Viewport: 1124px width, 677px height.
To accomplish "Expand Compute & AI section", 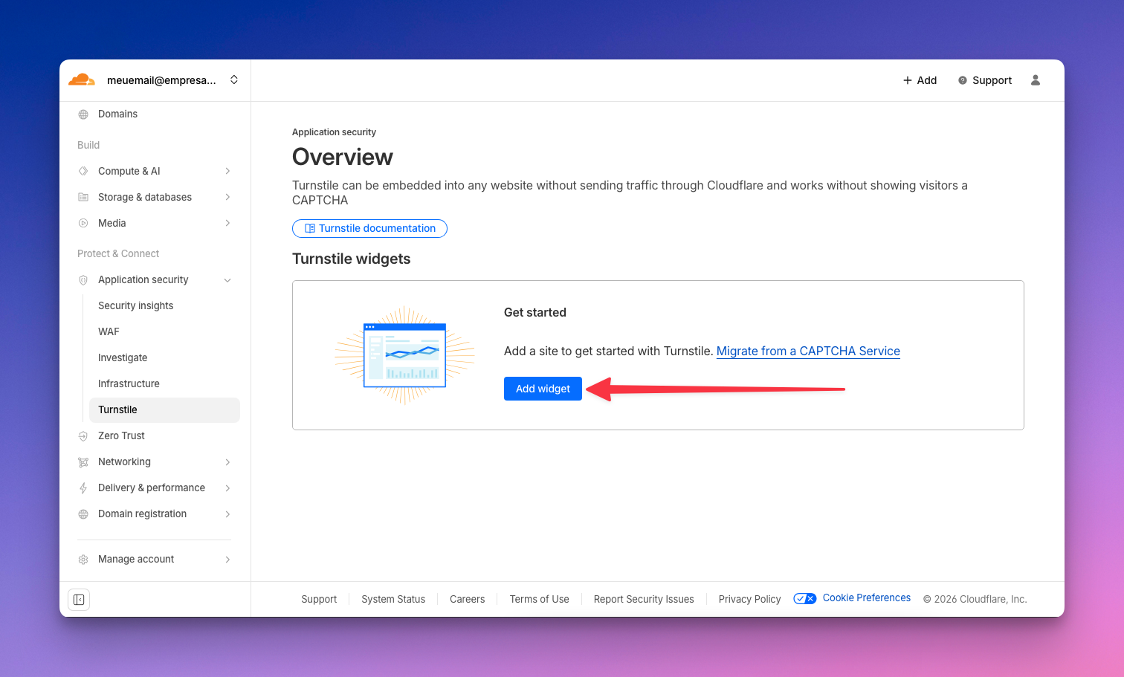I will pyautogui.click(x=227, y=171).
